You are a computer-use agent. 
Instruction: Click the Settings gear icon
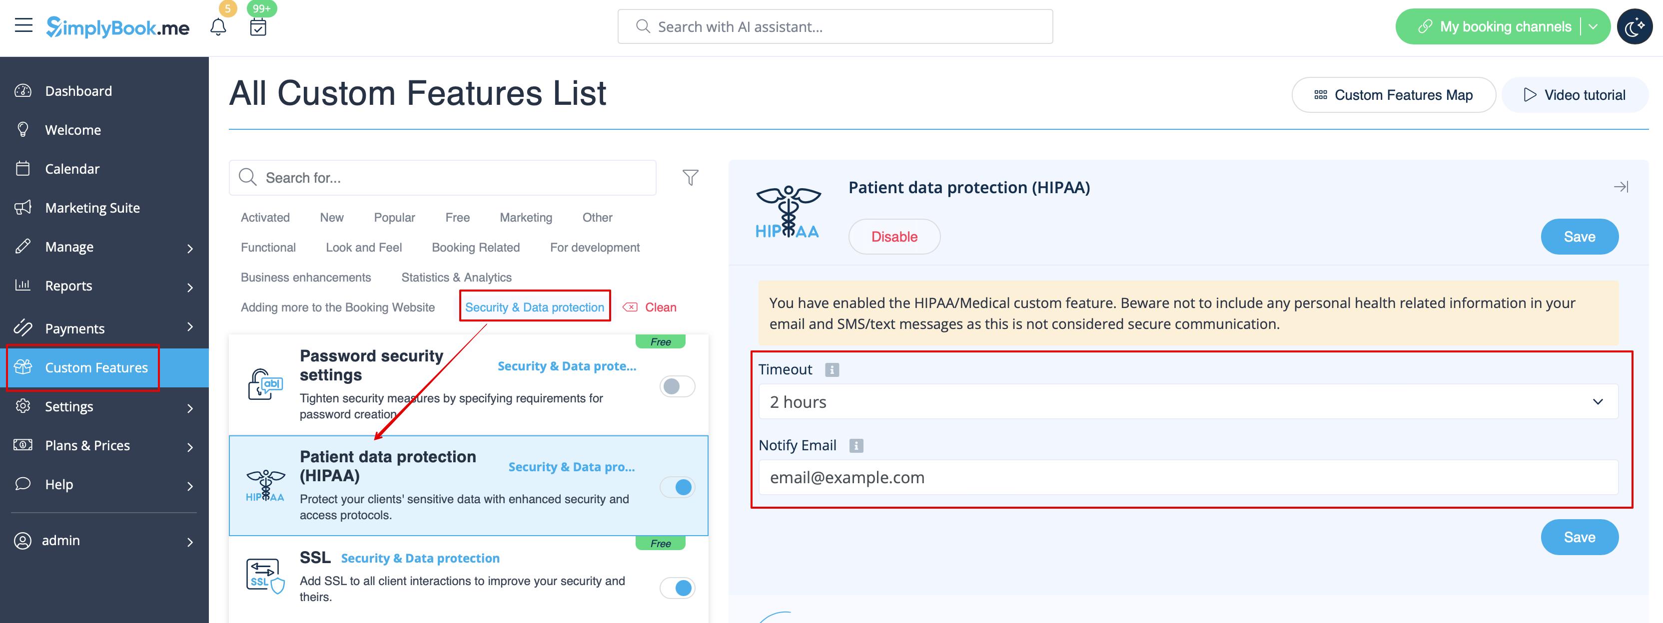coord(23,406)
